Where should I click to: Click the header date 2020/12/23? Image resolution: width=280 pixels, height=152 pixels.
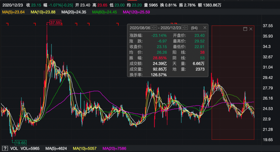pyautogui.click(x=13, y=5)
